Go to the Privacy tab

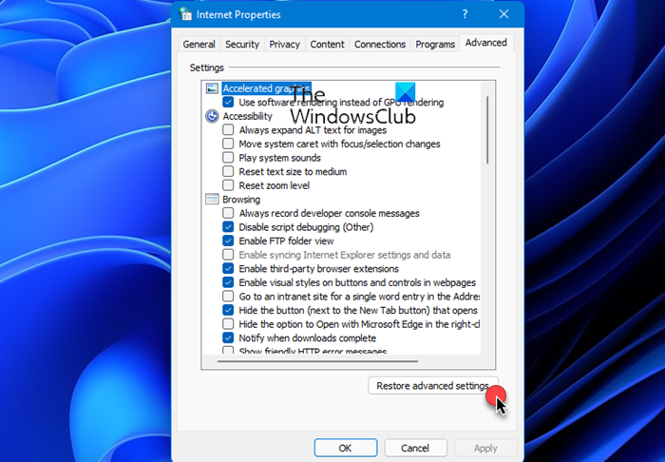284,44
